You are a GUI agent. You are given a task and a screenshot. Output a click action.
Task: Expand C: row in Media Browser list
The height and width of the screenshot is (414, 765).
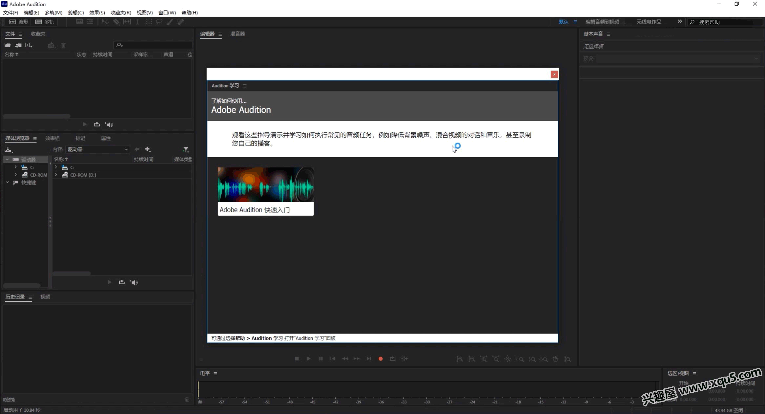point(56,167)
